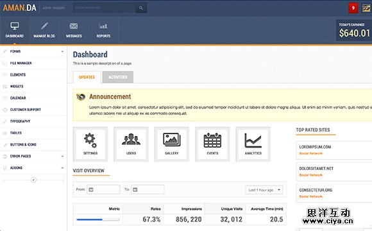Collapse the sidebar with the arrow button
Screen dimensions: 372x231
pos(33,180)
